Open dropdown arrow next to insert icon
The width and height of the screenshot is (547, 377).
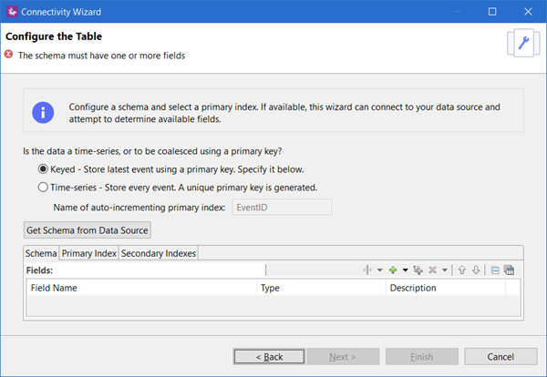380,270
